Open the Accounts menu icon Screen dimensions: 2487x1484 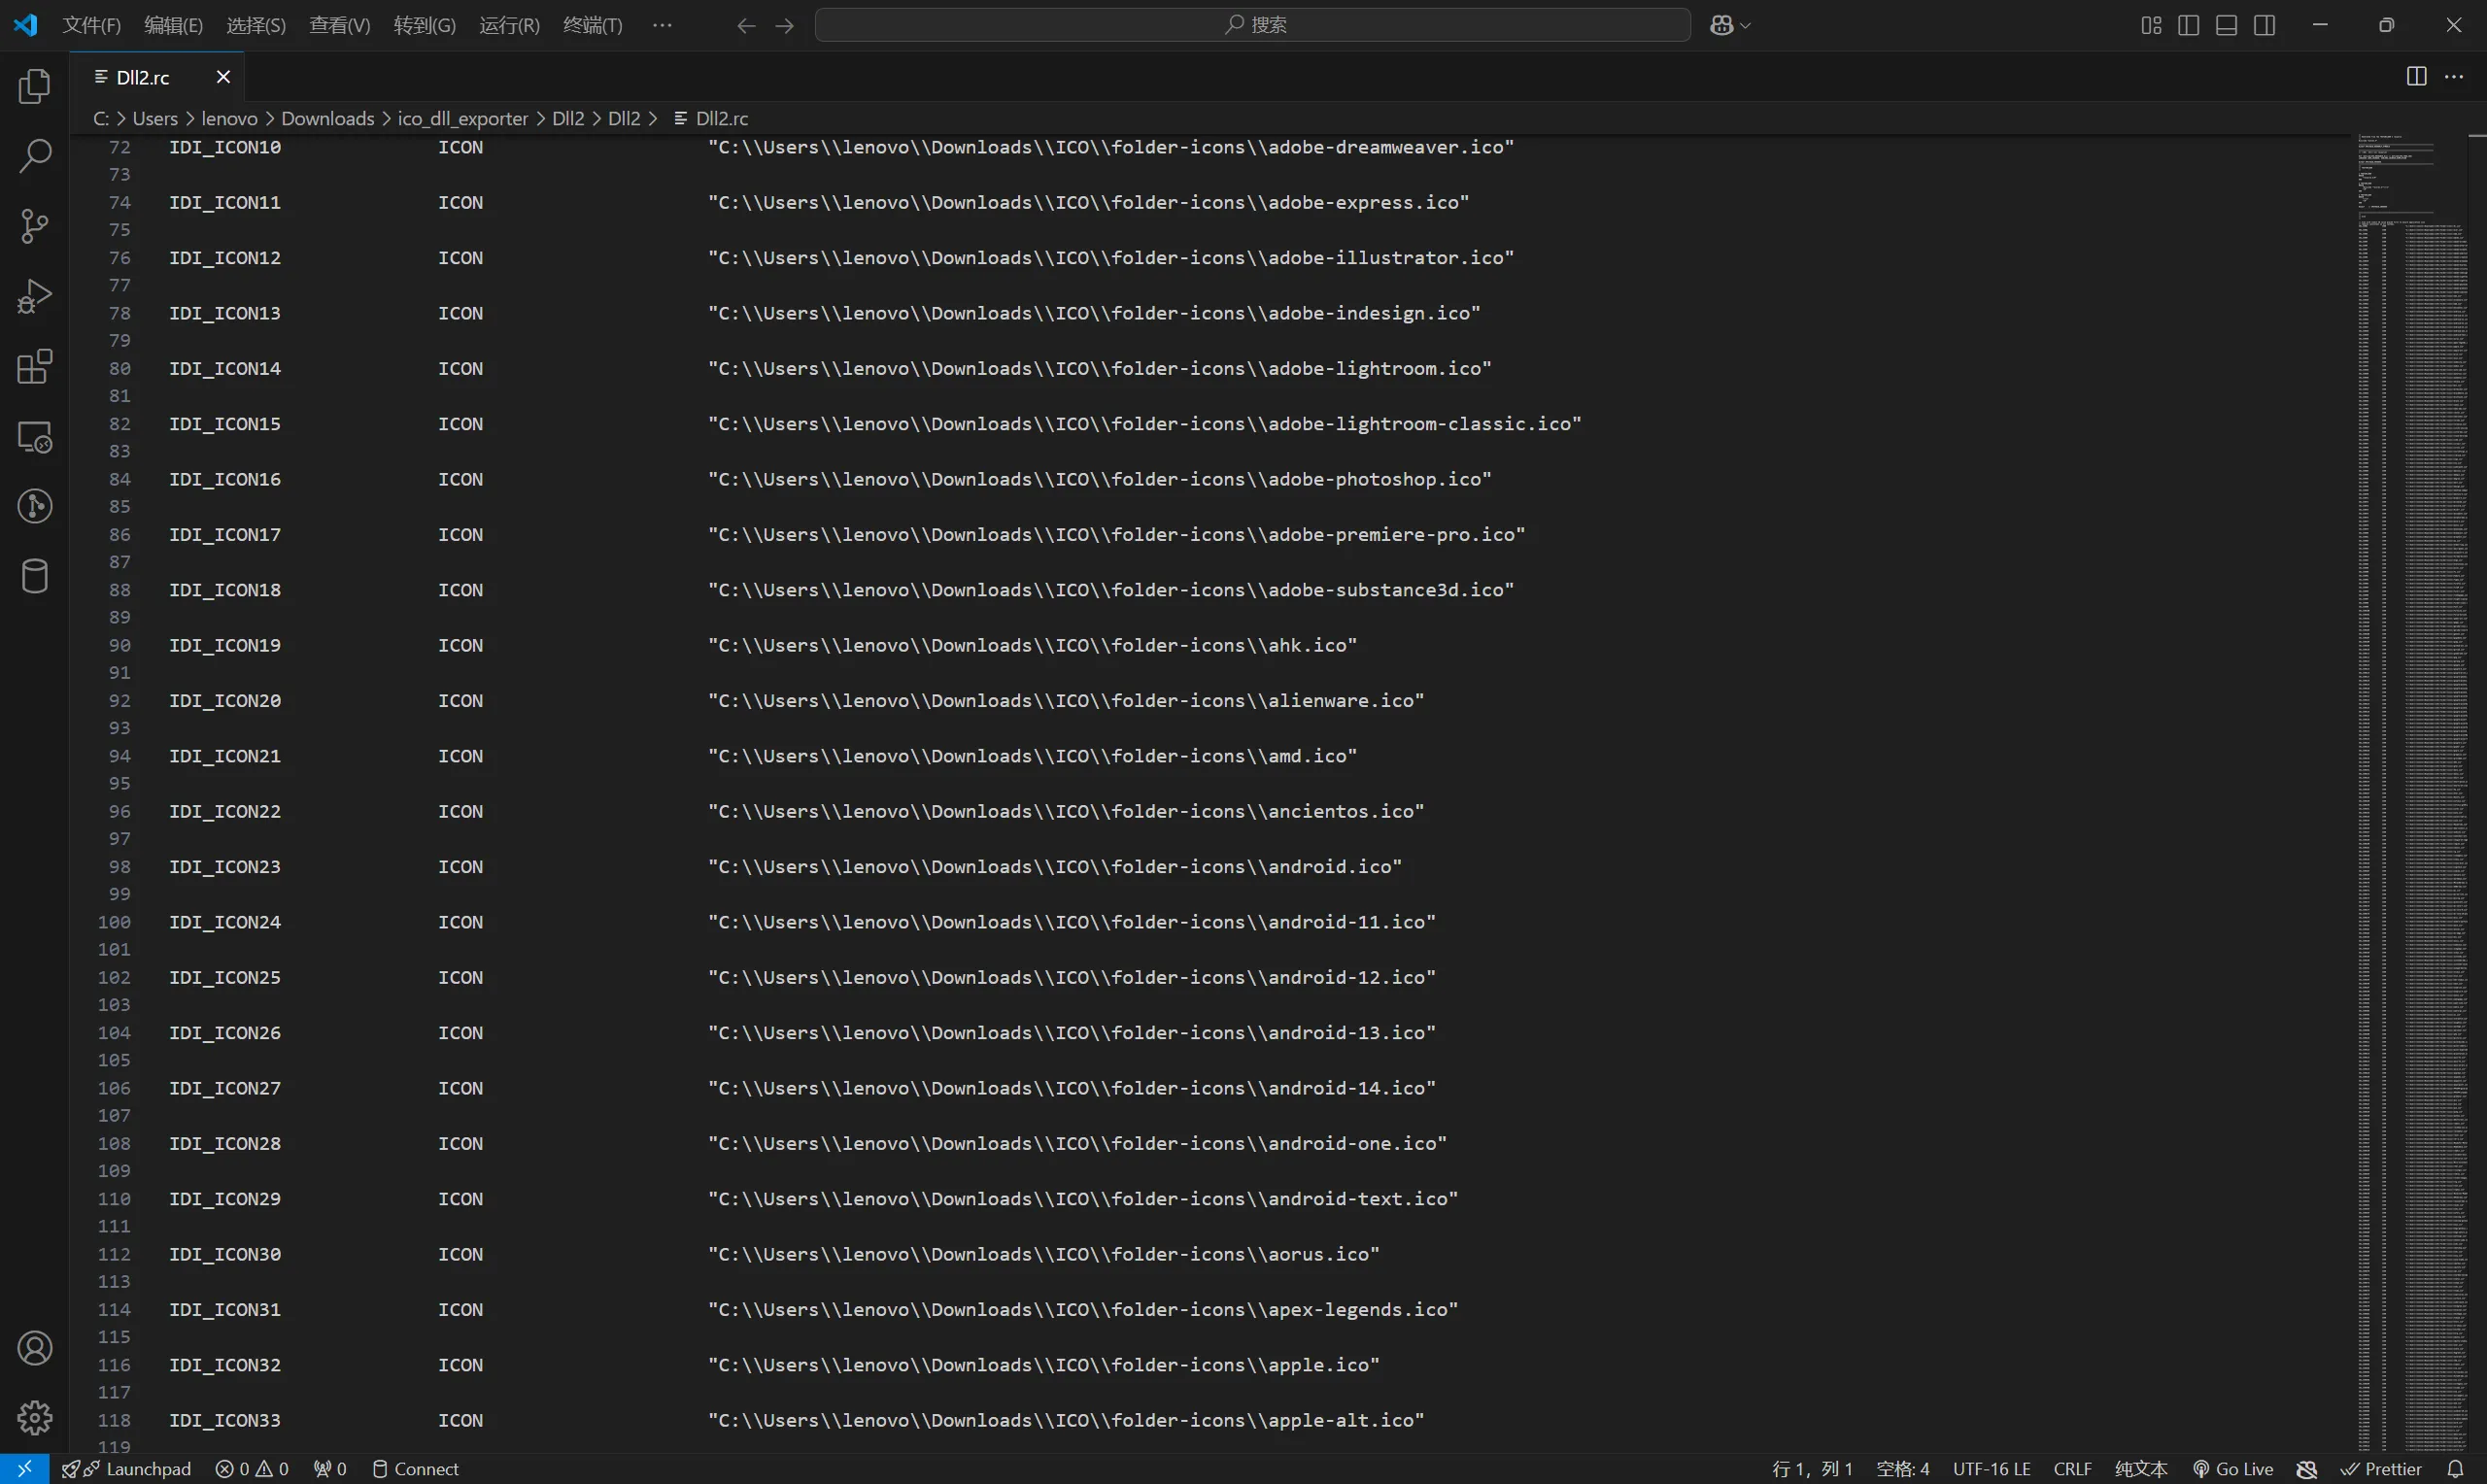coord(35,1348)
